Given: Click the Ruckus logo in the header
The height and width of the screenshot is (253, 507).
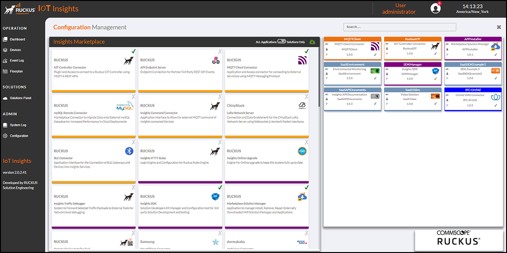Looking at the screenshot, I should (20, 9).
